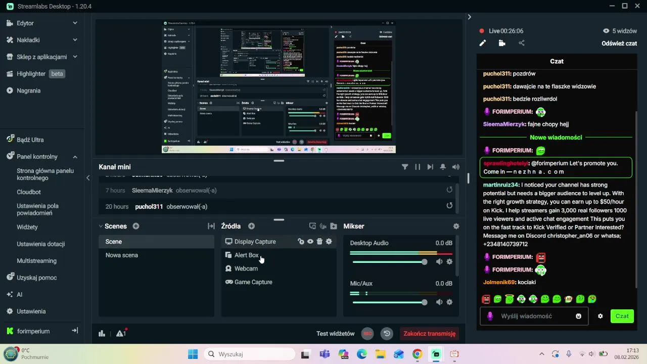This screenshot has height=364, width=647.
Task: Open the AI sparkle item
Action: click(x=10, y=294)
